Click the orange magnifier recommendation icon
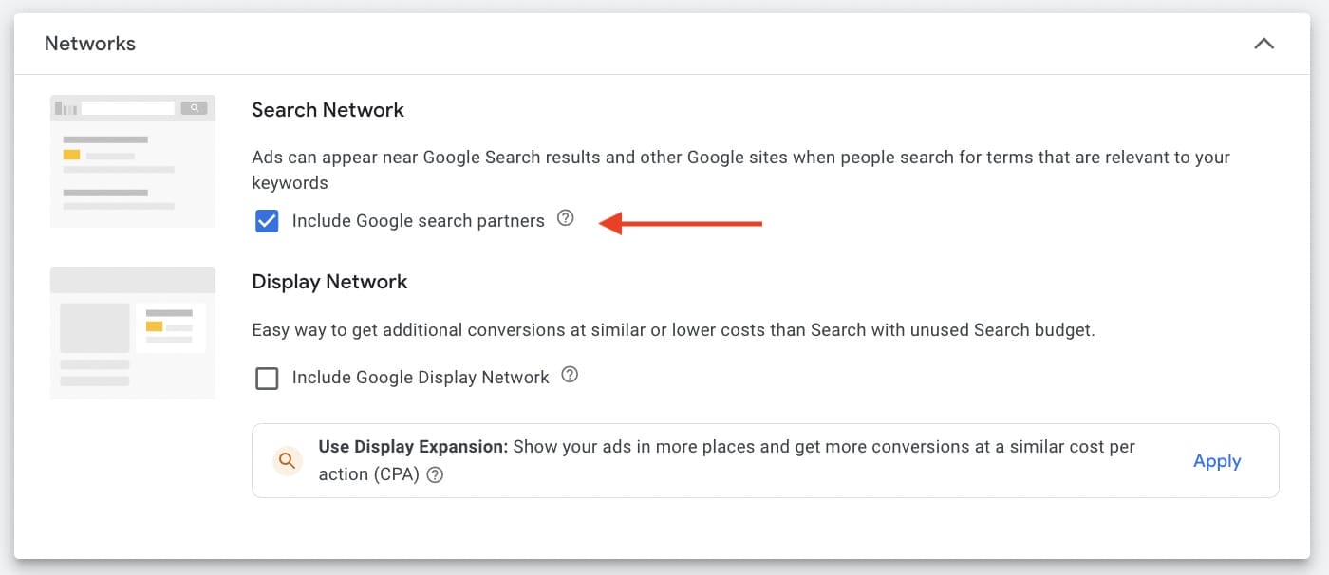 (287, 460)
